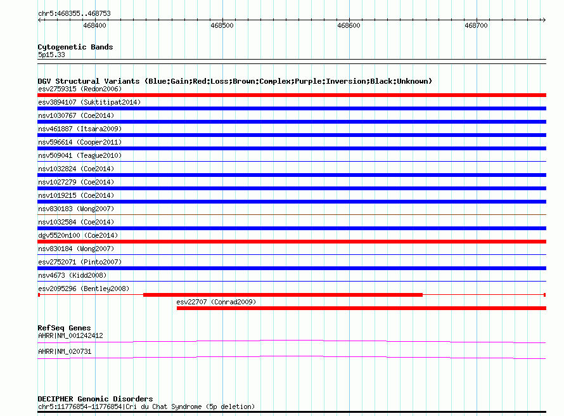Open variant nsv830184 (Wong2007)
The height and width of the screenshot is (416, 564).
[76, 249]
